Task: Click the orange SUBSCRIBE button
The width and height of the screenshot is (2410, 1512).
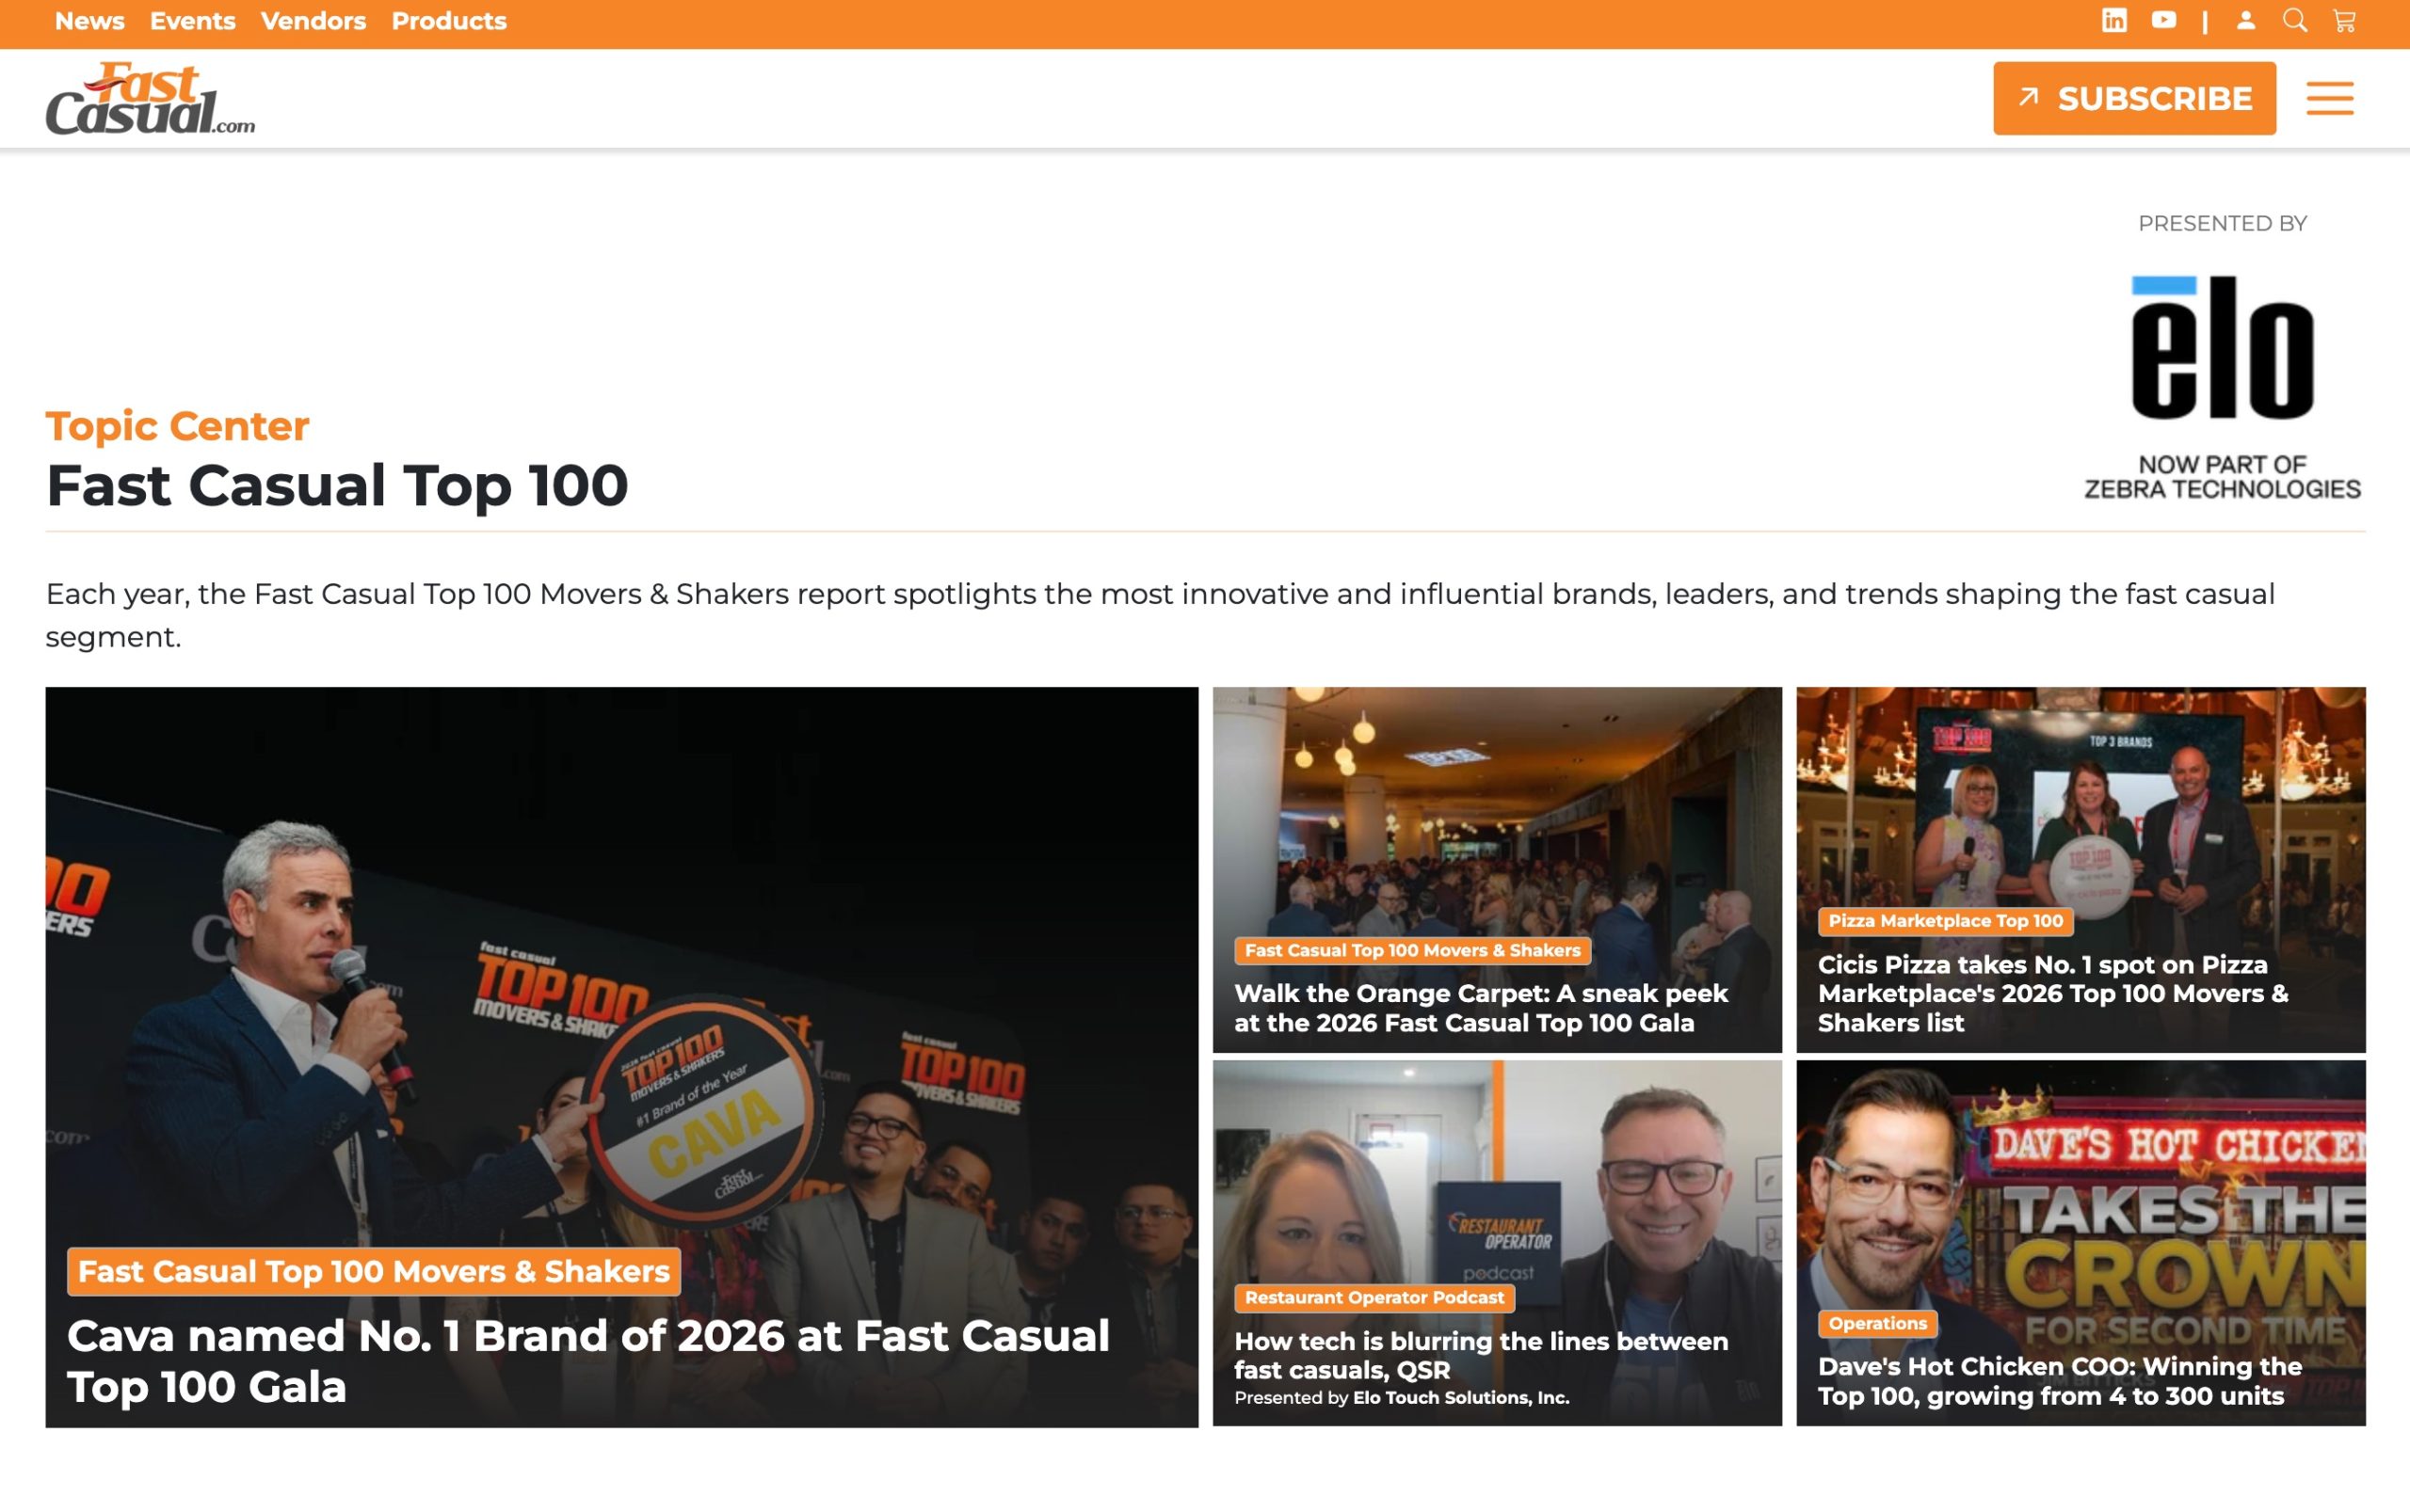Action: point(2134,98)
